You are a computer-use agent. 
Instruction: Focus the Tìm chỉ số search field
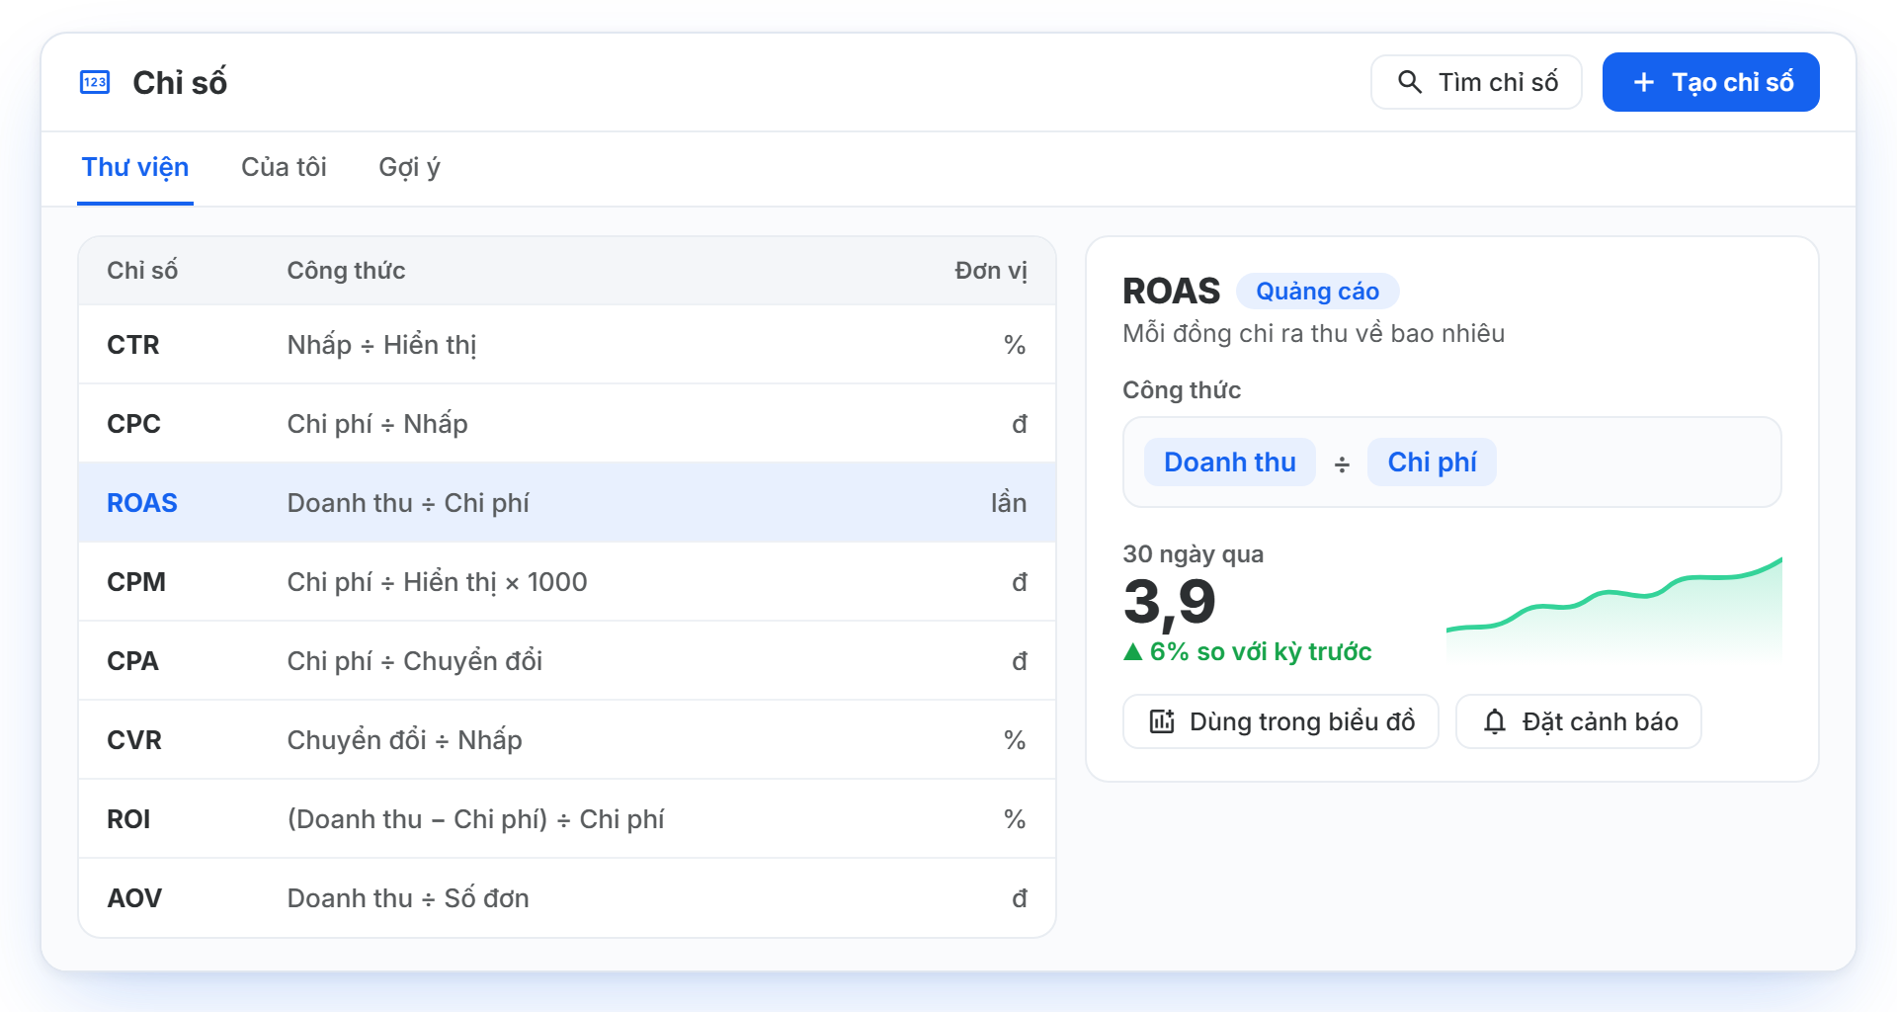(1476, 82)
